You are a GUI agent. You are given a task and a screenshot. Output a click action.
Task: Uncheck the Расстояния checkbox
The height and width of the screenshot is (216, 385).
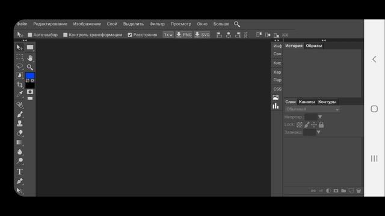click(x=130, y=35)
